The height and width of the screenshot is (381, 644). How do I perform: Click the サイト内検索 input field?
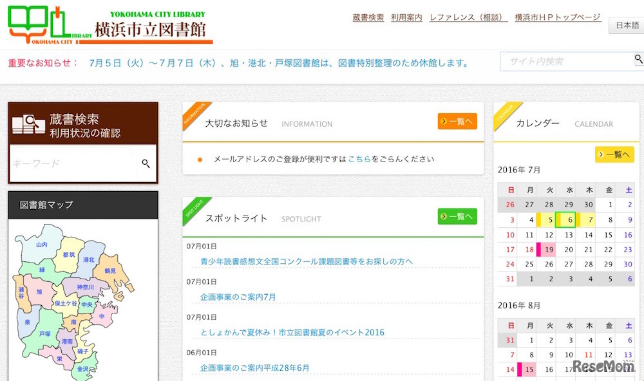tap(565, 61)
